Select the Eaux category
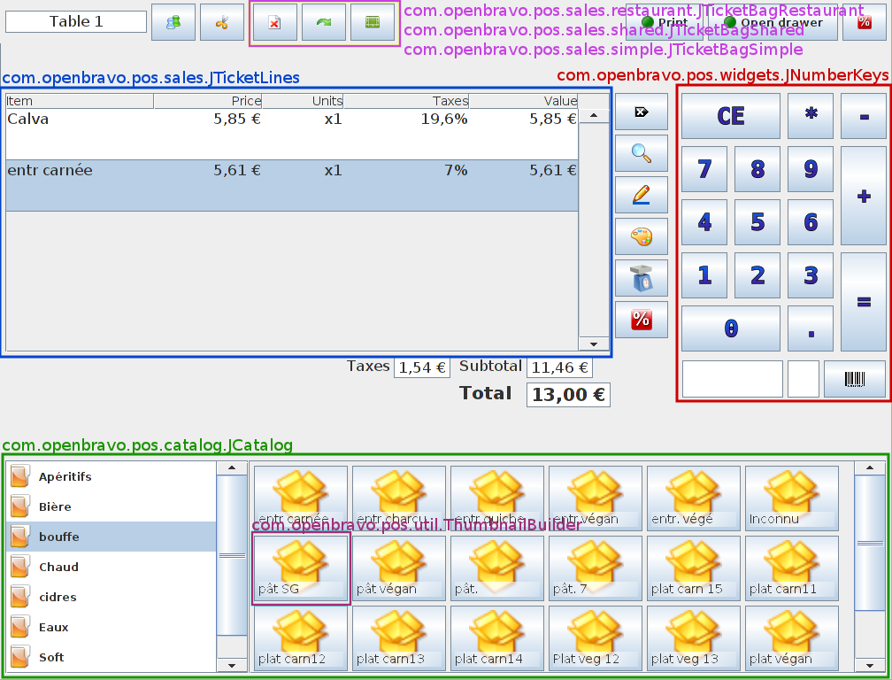 click(x=111, y=627)
